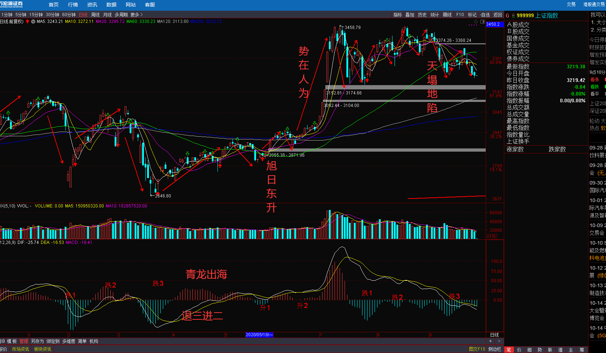This screenshot has height=353, width=606.
Task: Select the 简单 simple tab
Action: point(82,342)
